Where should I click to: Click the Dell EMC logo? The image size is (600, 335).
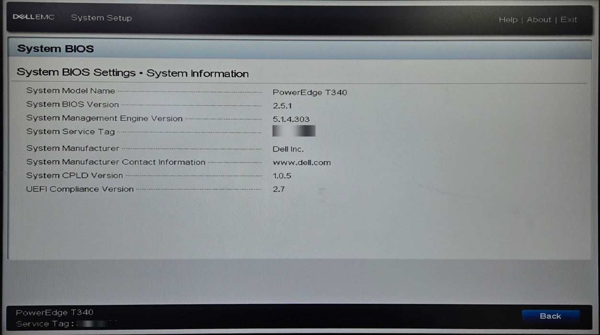pyautogui.click(x=34, y=17)
